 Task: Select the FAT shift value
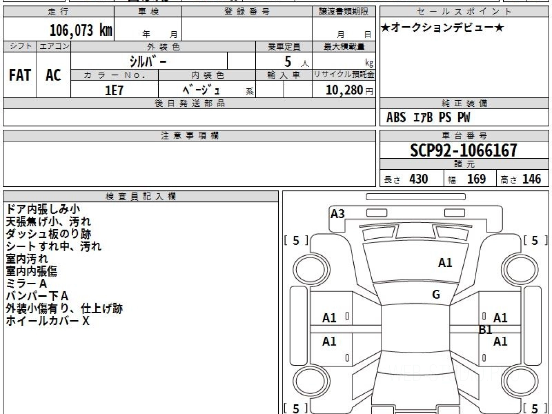tap(20, 75)
